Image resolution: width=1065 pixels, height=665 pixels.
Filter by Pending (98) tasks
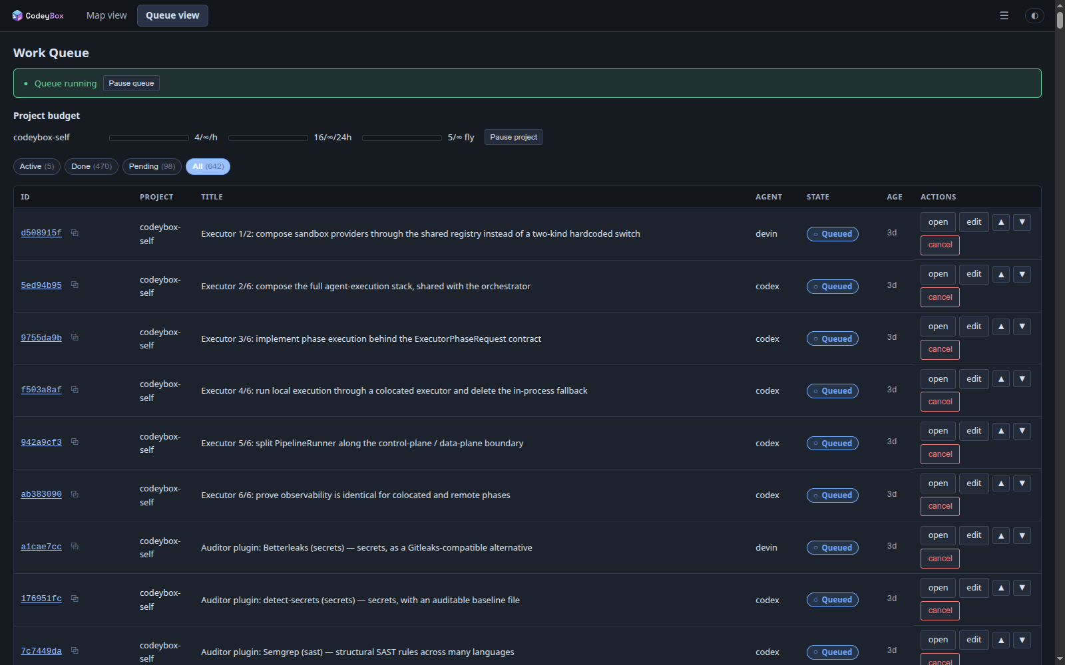152,166
